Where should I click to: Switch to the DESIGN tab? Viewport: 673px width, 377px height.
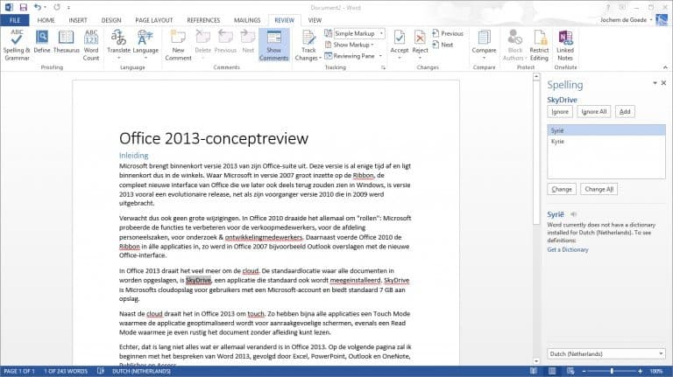pyautogui.click(x=111, y=20)
